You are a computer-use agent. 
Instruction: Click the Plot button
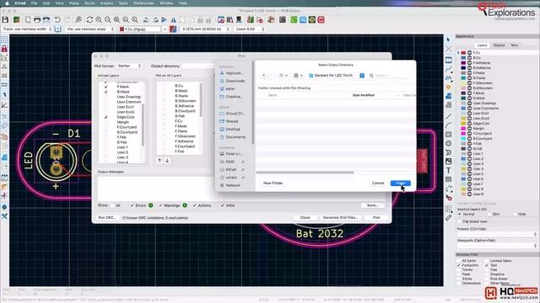tap(376, 218)
